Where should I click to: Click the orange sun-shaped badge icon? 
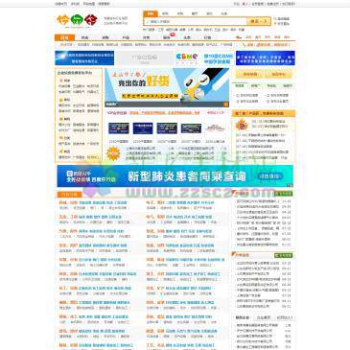(x=113, y=153)
